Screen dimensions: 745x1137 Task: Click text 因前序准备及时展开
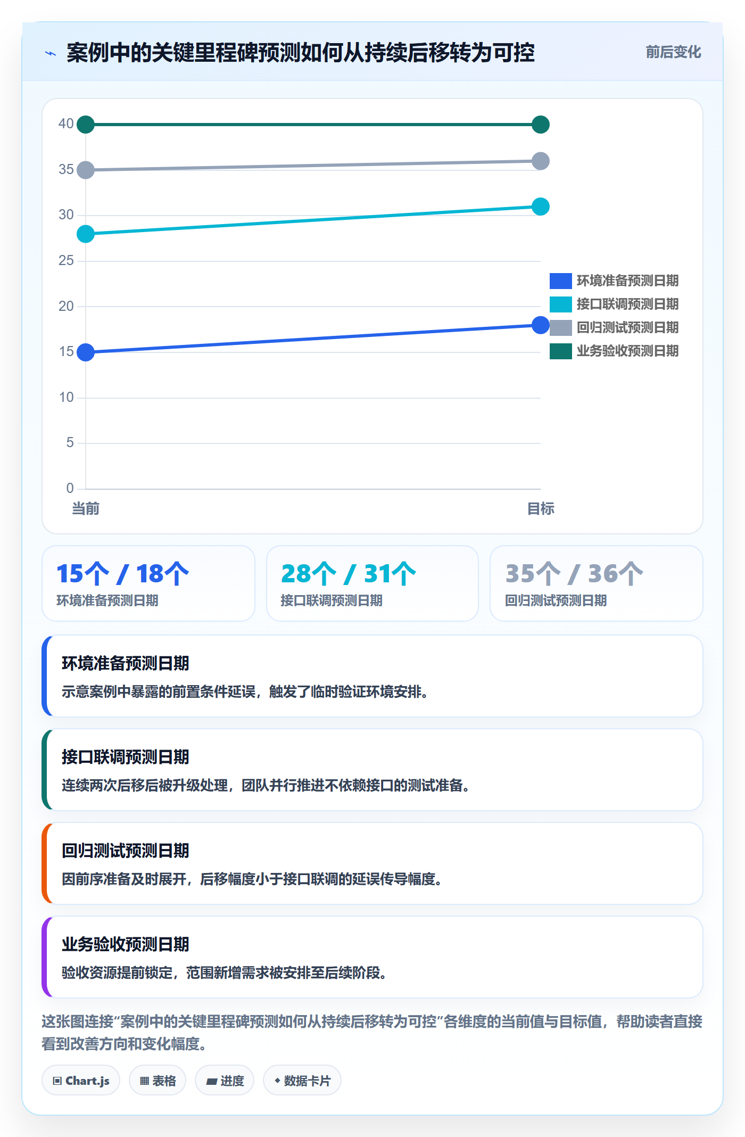(x=124, y=879)
